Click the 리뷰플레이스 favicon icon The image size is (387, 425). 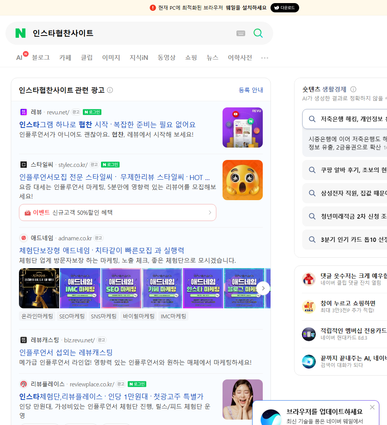tap(24, 384)
